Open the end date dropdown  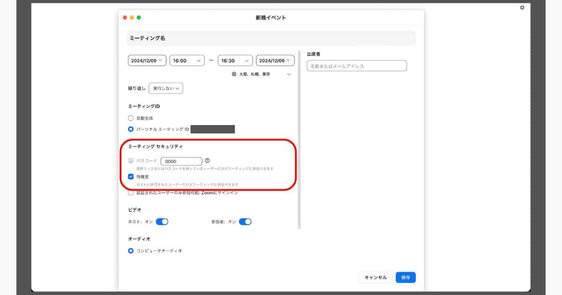point(275,60)
